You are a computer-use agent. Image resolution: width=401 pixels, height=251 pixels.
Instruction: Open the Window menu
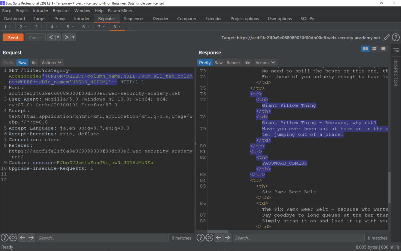coord(82,11)
